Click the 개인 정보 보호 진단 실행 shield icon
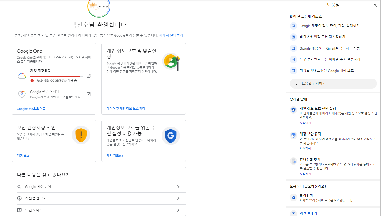This screenshot has width=381, height=216. pos(293,110)
